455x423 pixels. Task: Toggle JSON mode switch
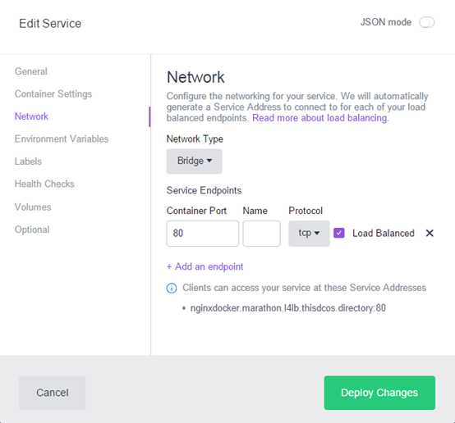pos(426,22)
